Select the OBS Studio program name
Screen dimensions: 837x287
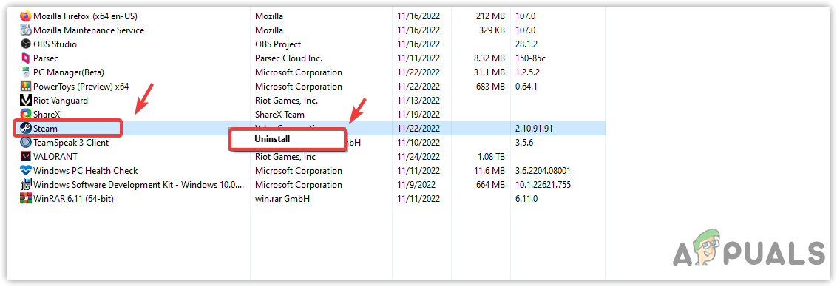click(x=55, y=44)
